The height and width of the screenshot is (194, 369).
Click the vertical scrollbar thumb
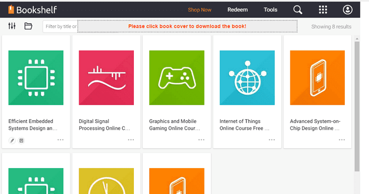pos(357,106)
